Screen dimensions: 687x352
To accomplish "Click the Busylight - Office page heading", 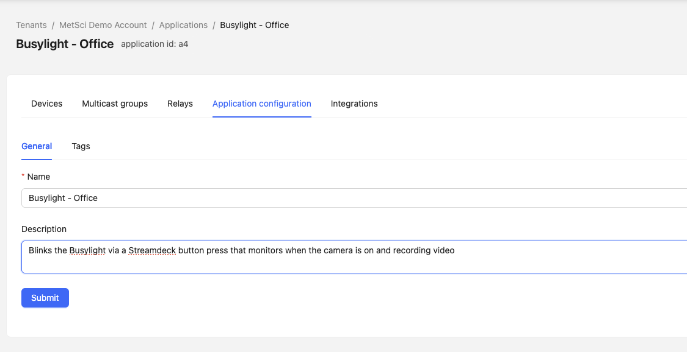I will point(65,44).
